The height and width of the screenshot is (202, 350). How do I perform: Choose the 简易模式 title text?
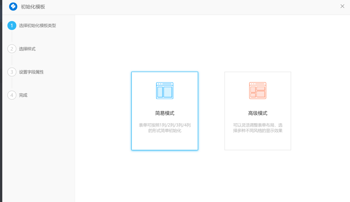[x=165, y=113]
